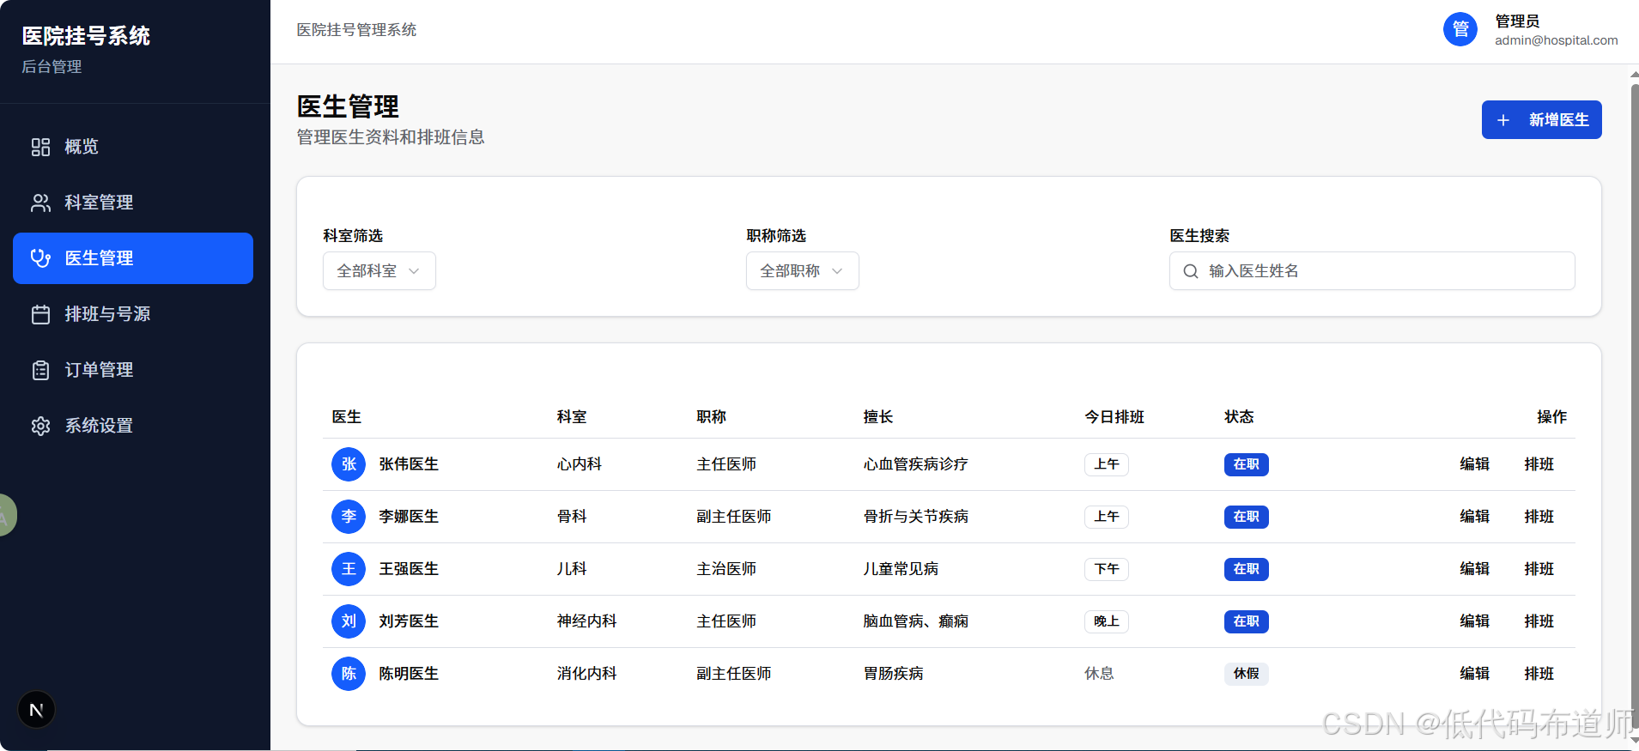Image resolution: width=1639 pixels, height=751 pixels.
Task: Click 心血管疾病诊疗 specialty cell
Action: [915, 464]
